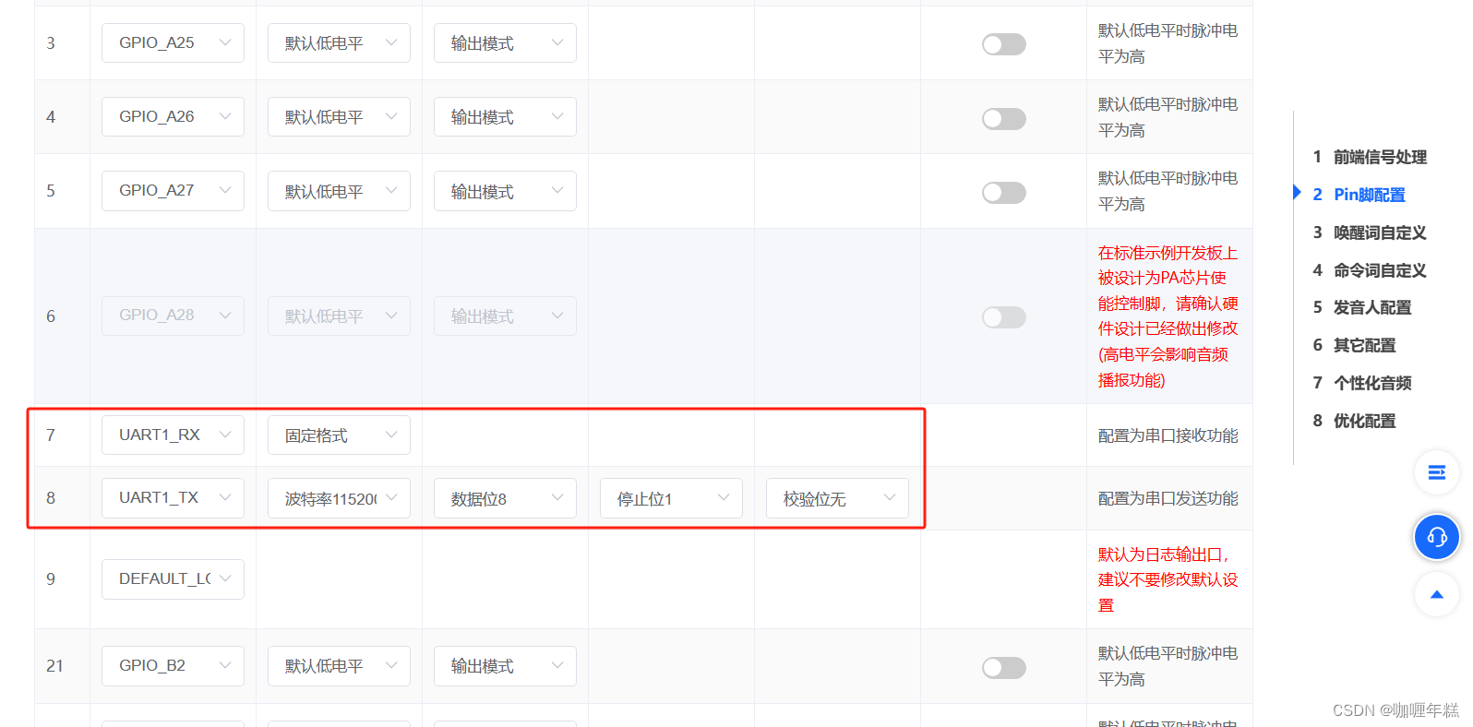
Task: Click the back-to-top arrow button
Action: tap(1437, 595)
